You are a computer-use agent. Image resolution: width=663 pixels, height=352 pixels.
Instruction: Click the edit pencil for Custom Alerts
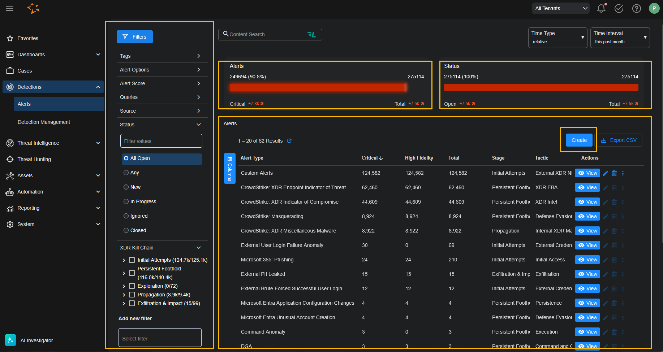(x=606, y=173)
